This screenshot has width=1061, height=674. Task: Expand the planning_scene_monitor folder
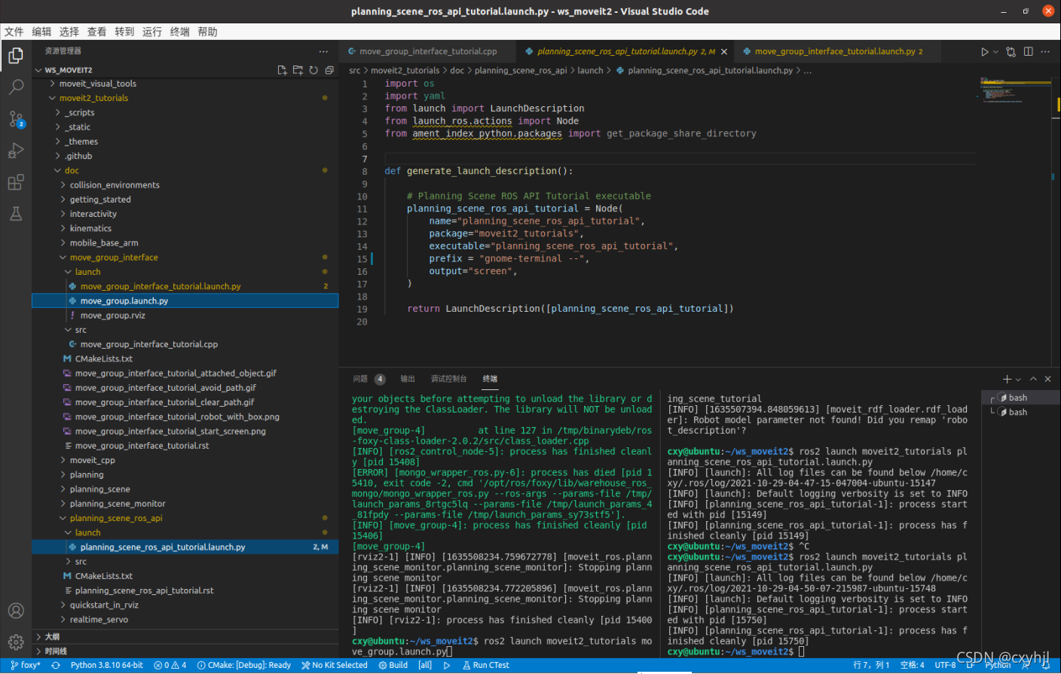click(118, 504)
